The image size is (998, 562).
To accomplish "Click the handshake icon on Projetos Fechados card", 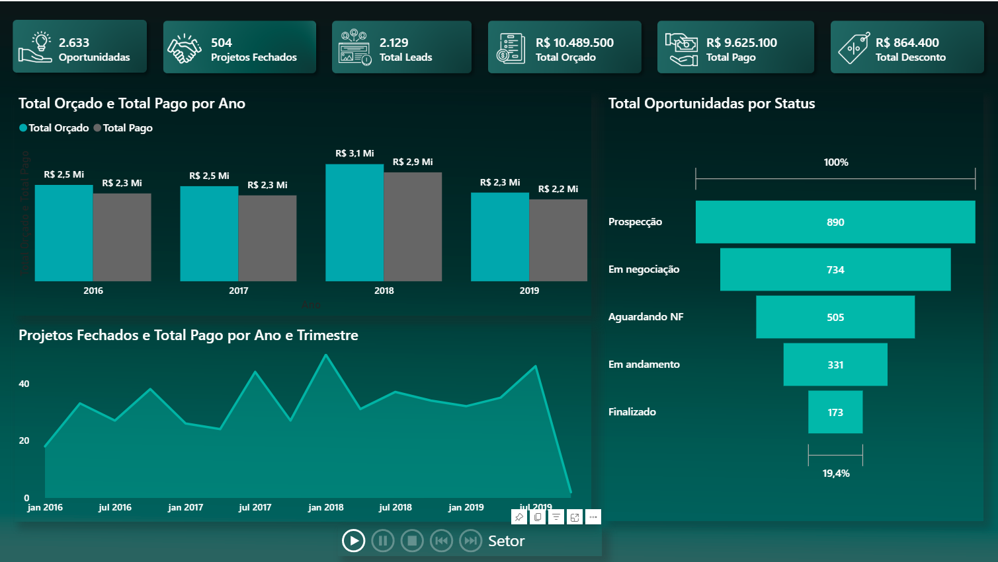I will point(186,46).
